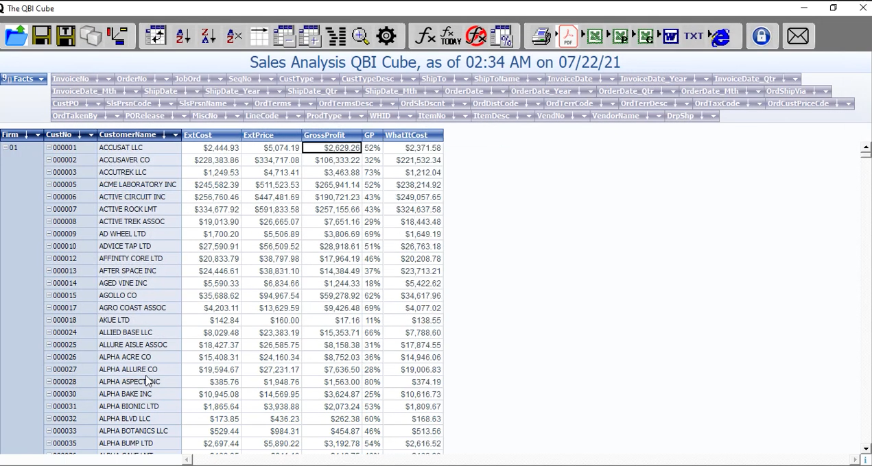Click the padlock lock icon
This screenshot has width=872, height=466.
pos(761,36)
